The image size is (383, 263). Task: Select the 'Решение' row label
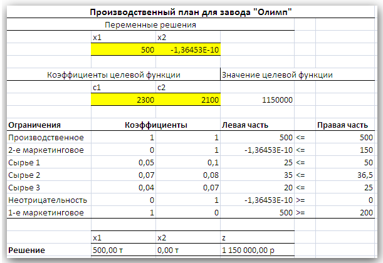49,250
